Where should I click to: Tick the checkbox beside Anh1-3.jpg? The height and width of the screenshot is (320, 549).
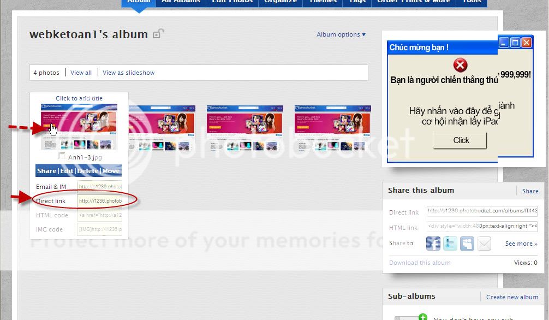[62, 157]
